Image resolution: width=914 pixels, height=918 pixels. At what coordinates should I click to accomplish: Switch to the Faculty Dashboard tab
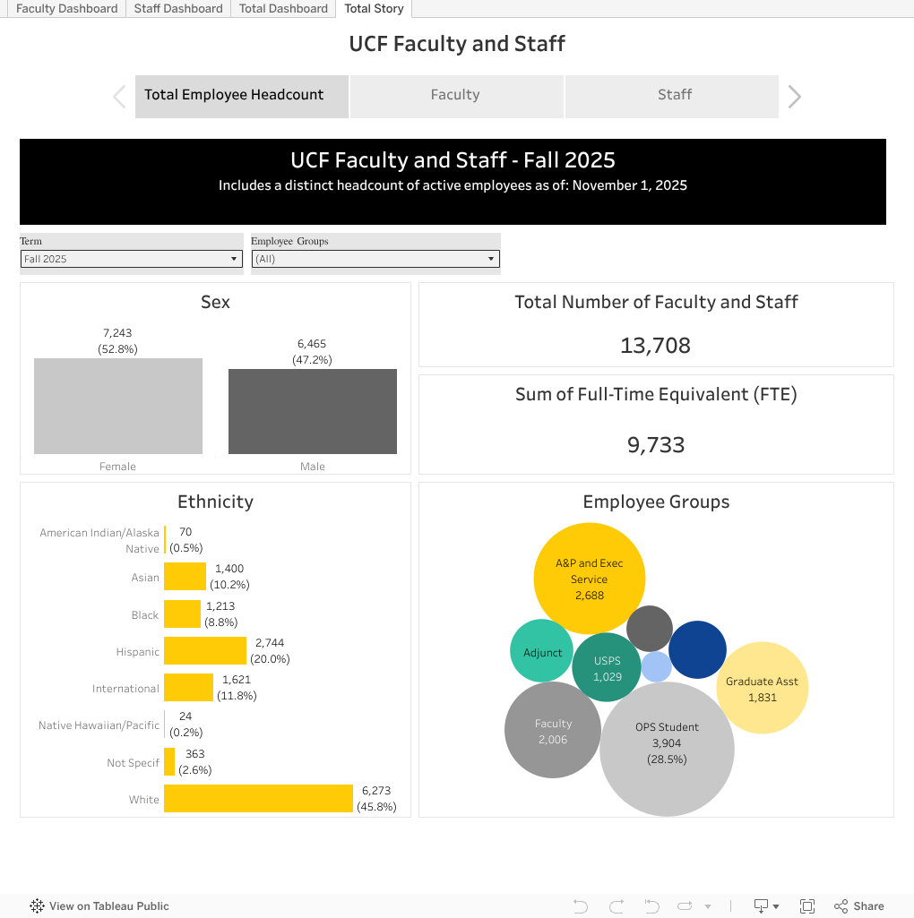tap(65, 9)
